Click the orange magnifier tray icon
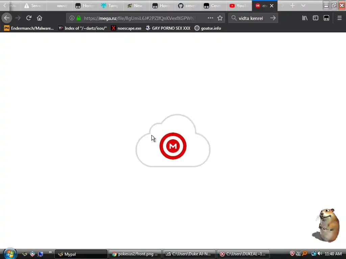The height and width of the screenshot is (259, 346). coord(305,254)
